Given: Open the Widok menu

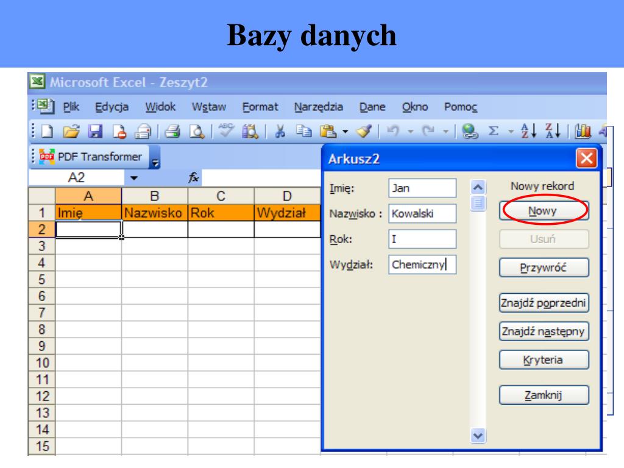Looking at the screenshot, I should point(160,107).
